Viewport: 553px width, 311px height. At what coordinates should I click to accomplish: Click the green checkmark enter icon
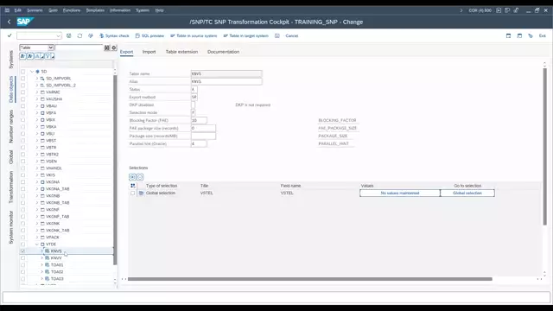point(10,35)
